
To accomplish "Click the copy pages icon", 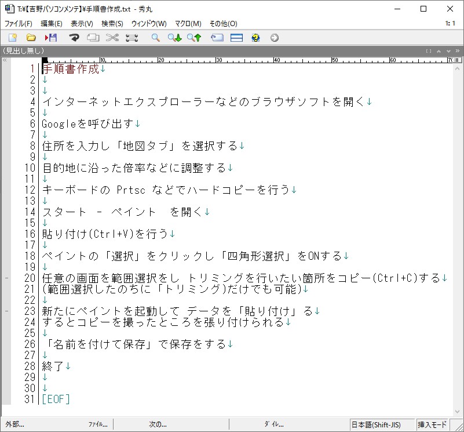I will [x=93, y=38].
